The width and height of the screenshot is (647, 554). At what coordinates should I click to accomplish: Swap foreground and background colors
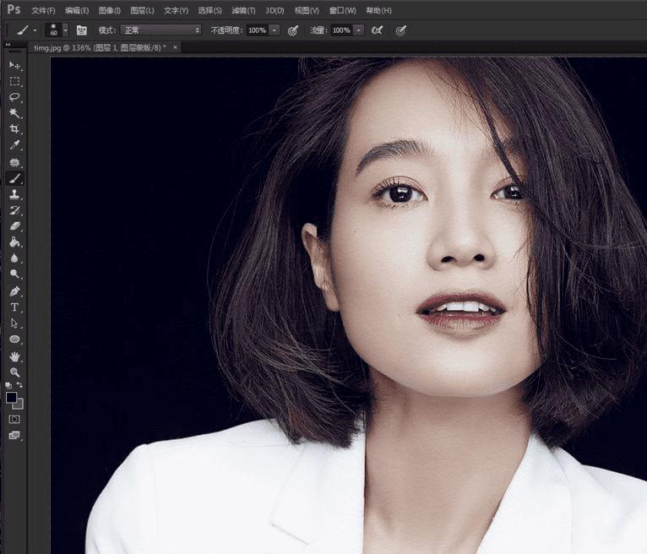[20, 385]
